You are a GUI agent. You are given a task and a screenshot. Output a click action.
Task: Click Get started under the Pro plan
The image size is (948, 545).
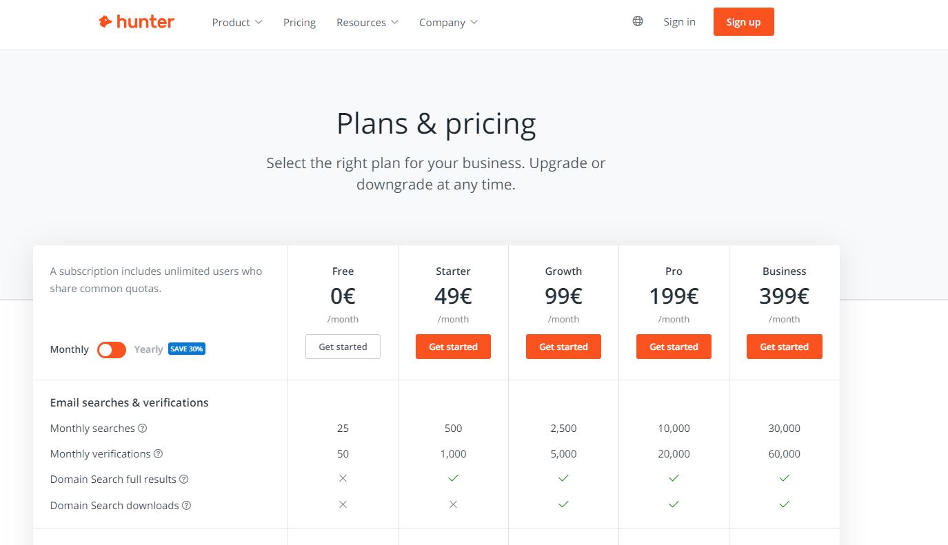[674, 347]
